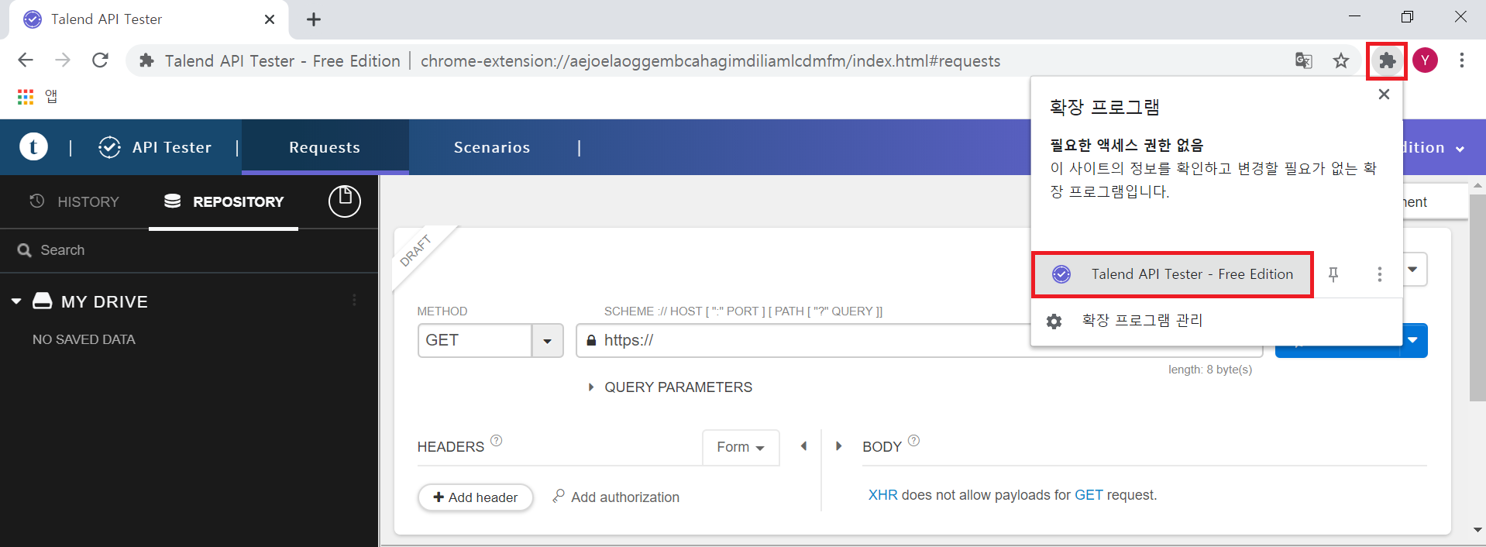
Task: Switch to the Scenarios tab
Action: [492, 147]
